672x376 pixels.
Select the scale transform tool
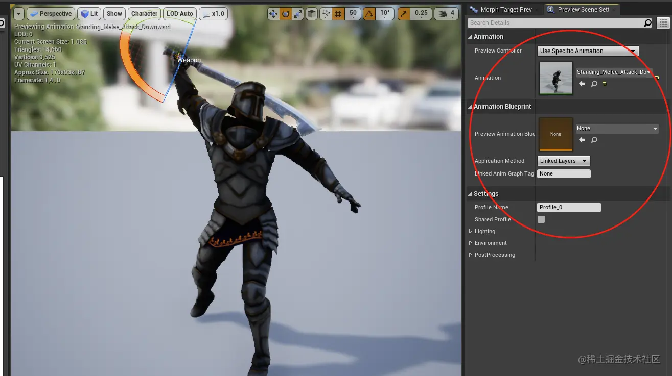point(297,14)
